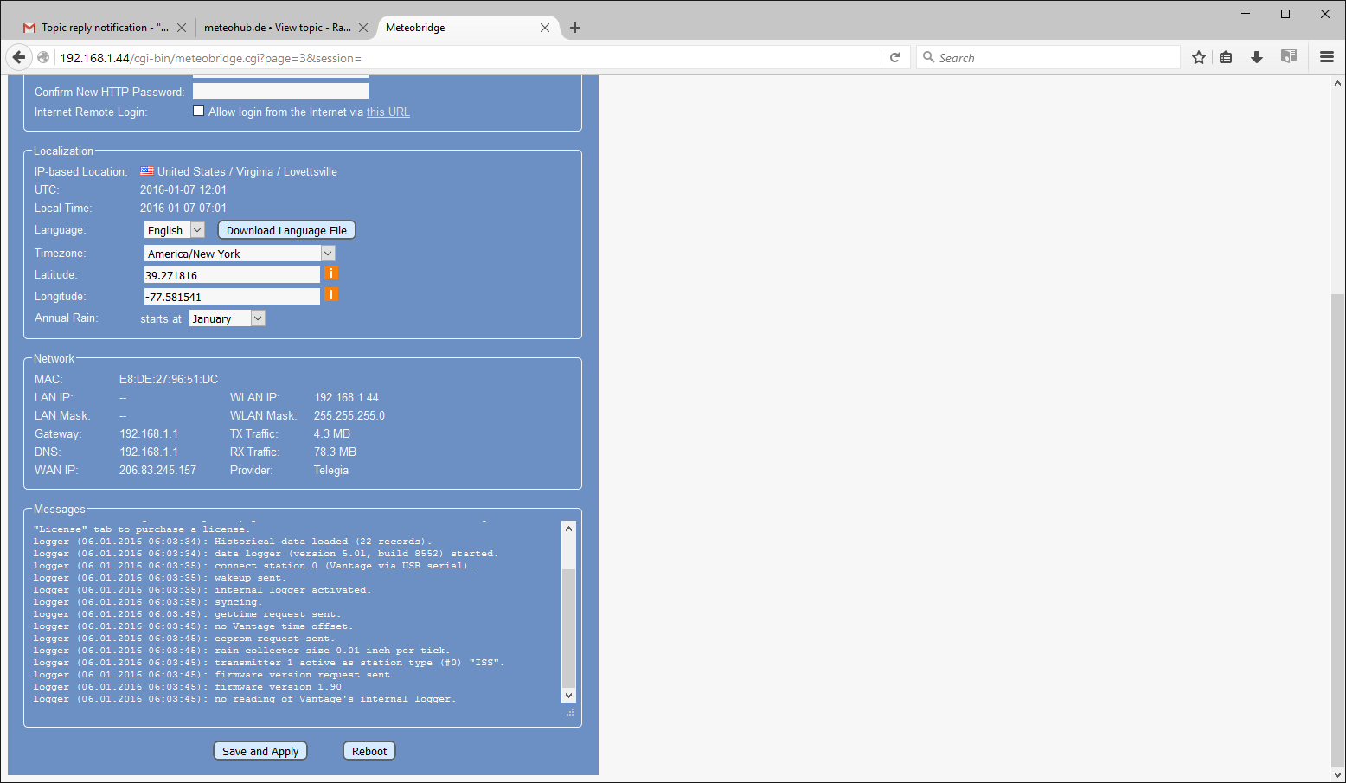
Task: Follow the "this URL" link
Action: tap(388, 112)
